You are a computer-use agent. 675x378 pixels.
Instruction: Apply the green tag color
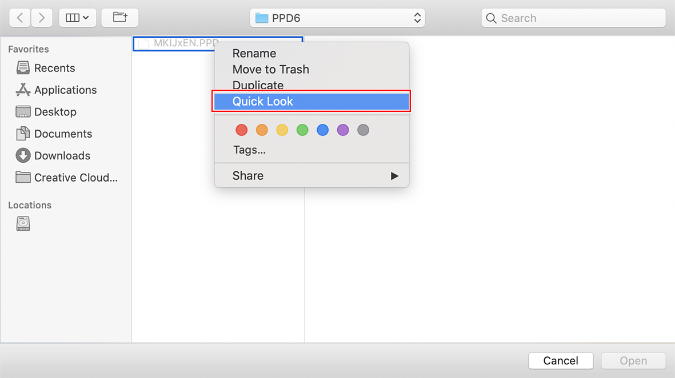pyautogui.click(x=302, y=130)
